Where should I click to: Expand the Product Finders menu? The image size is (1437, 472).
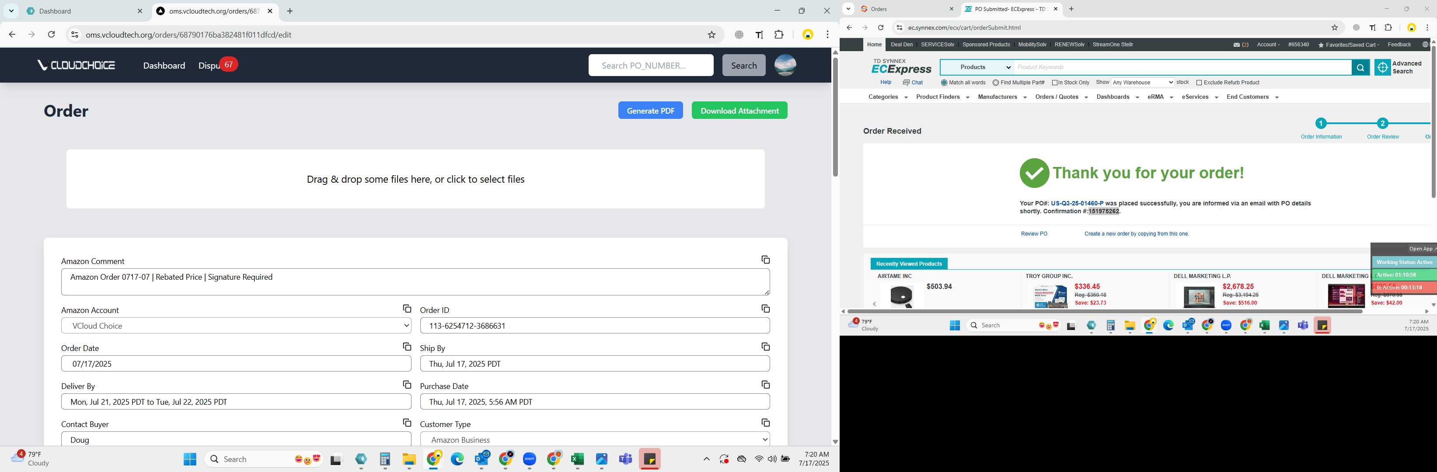[x=942, y=97]
